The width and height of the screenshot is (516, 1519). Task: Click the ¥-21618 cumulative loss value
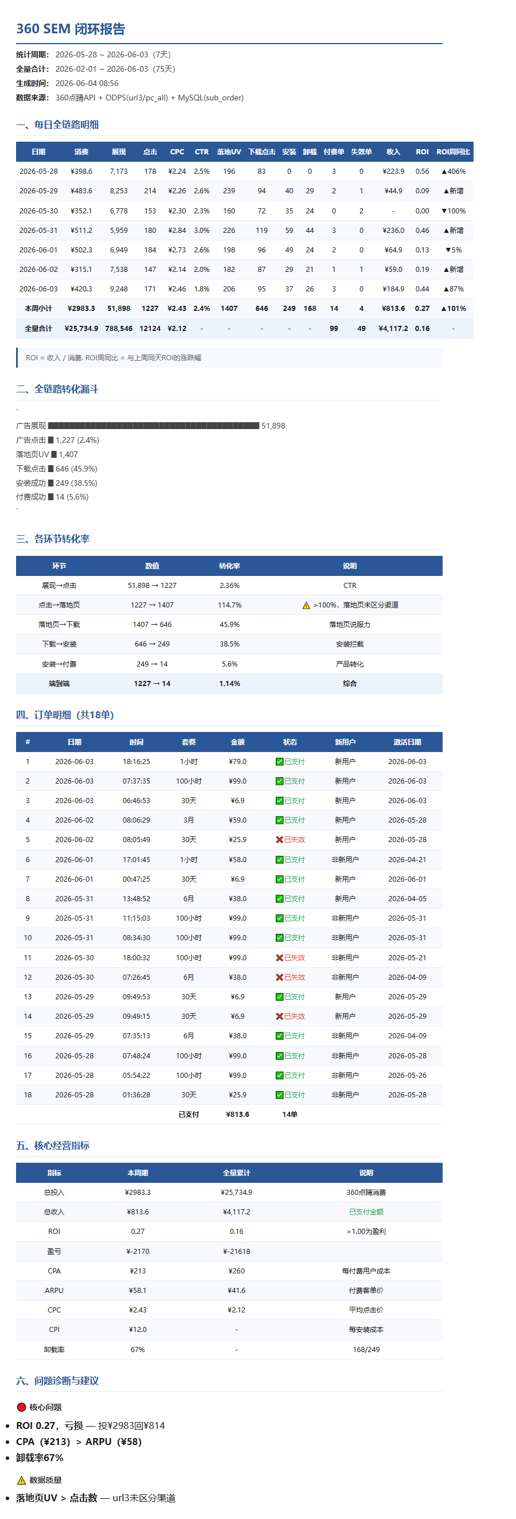tap(237, 1251)
